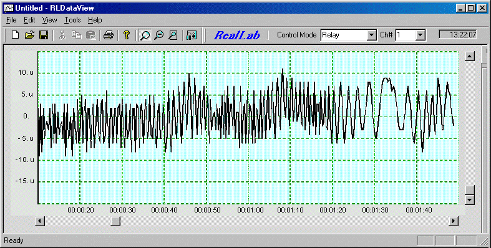Click the 00:00:30 time label
Screen dimensions: 491x248
[122, 210]
